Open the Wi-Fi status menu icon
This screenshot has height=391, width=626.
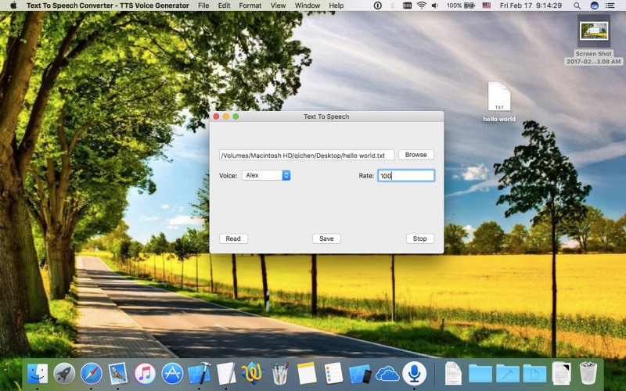pyautogui.click(x=421, y=5)
